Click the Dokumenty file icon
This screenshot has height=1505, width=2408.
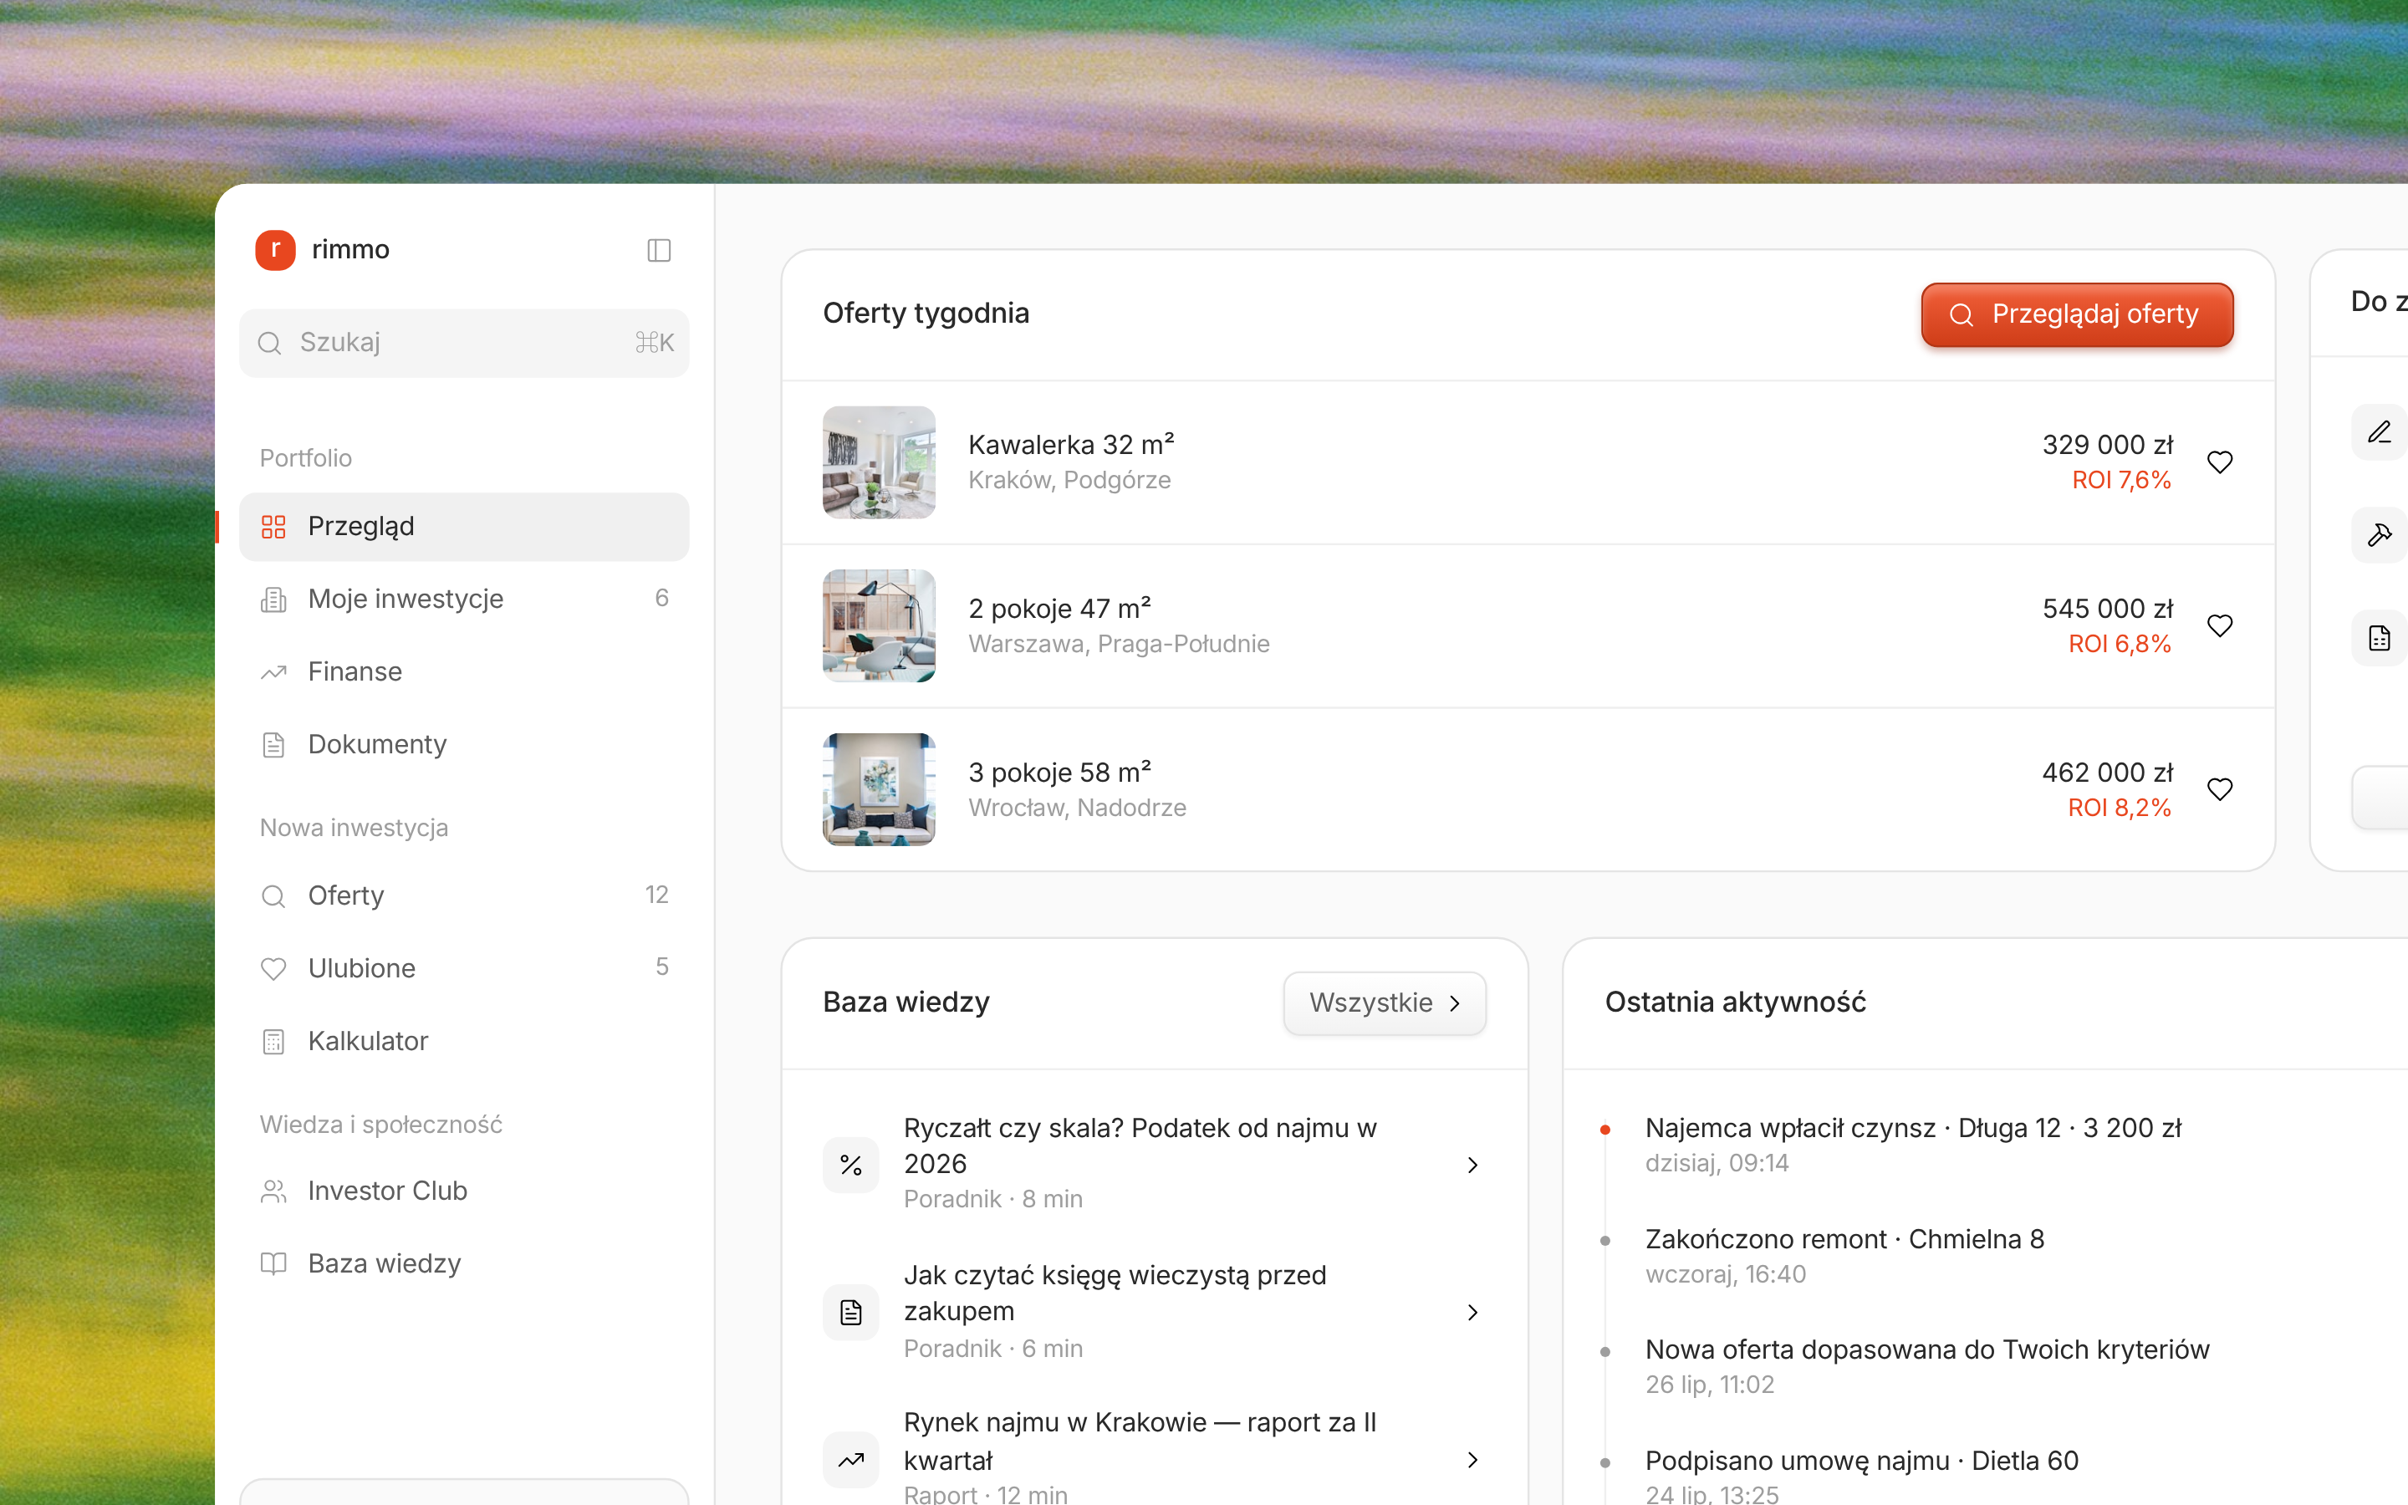tap(273, 744)
